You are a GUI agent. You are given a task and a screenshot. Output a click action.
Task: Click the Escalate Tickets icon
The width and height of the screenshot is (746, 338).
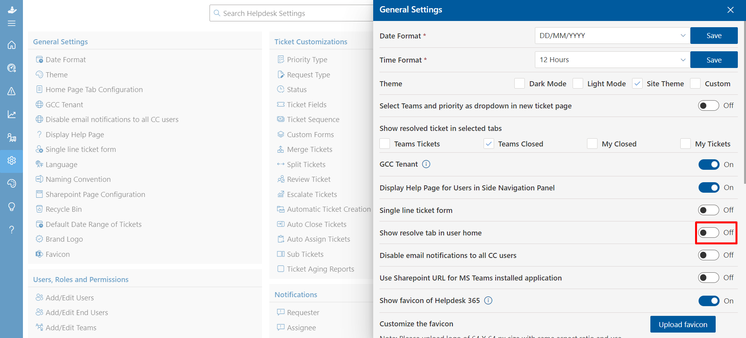coord(281,194)
